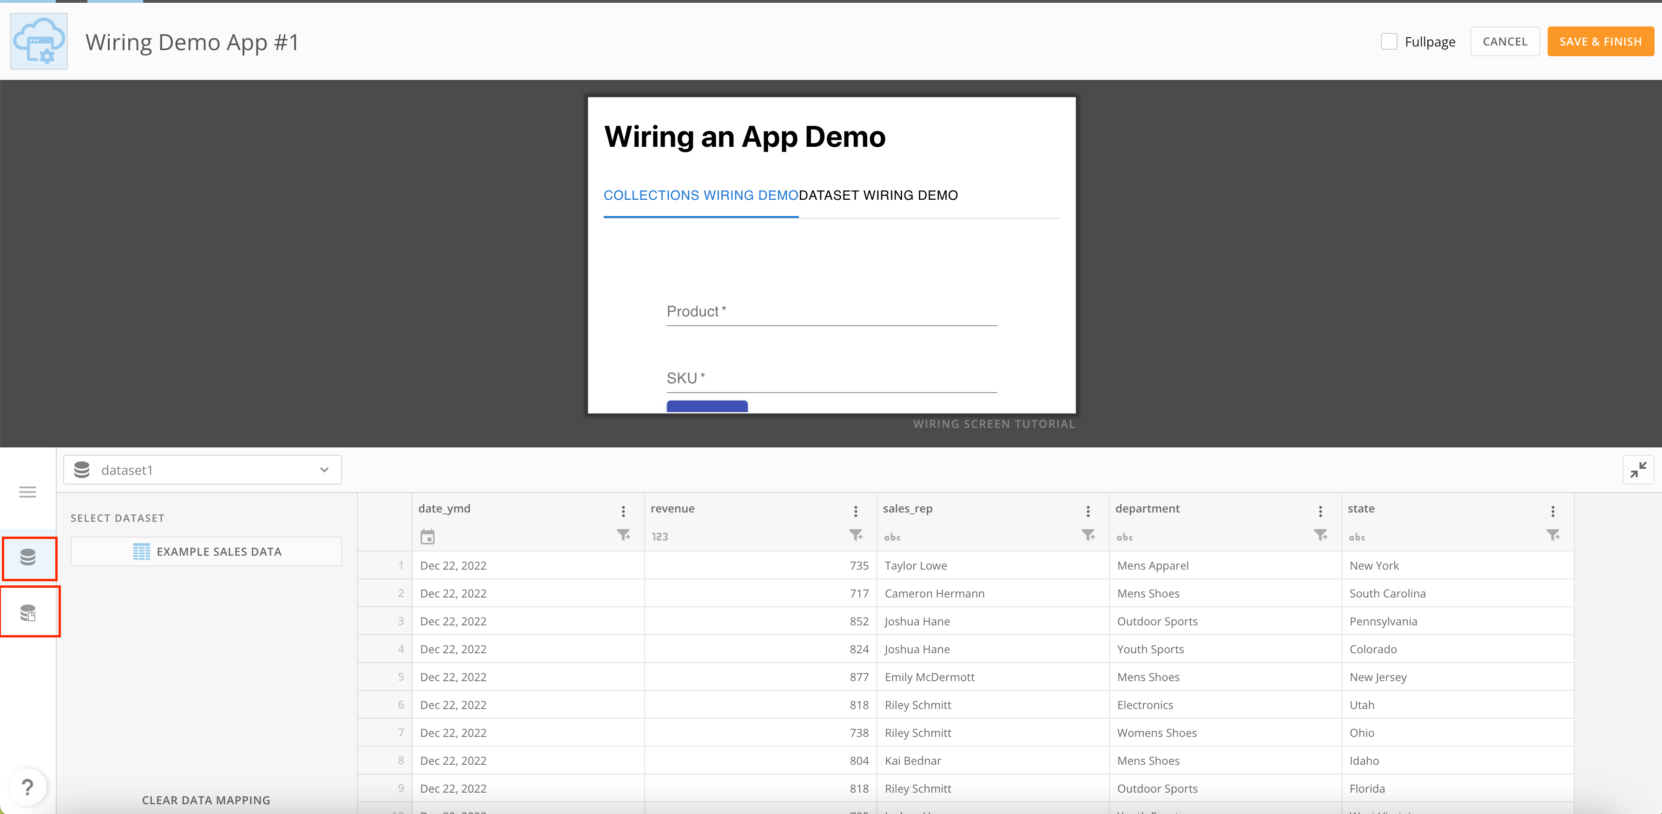This screenshot has width=1662, height=814.
Task: Select the dataset sidebar icon
Action: point(28,558)
